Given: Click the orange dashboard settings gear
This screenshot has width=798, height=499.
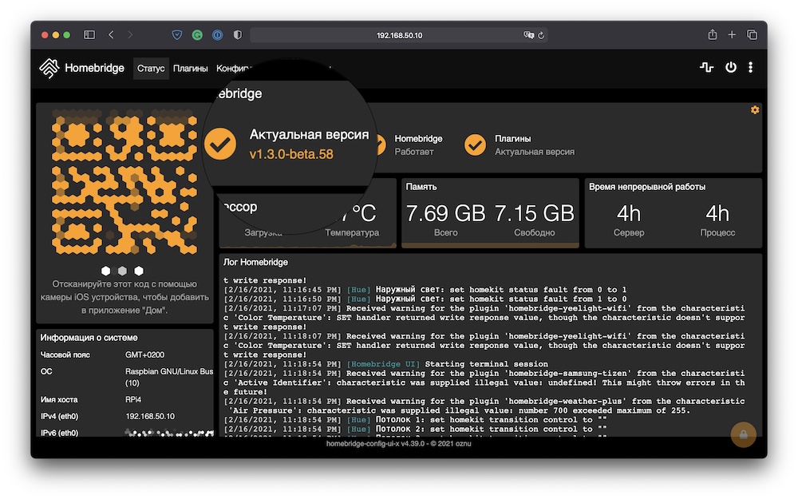Looking at the screenshot, I should click(755, 110).
